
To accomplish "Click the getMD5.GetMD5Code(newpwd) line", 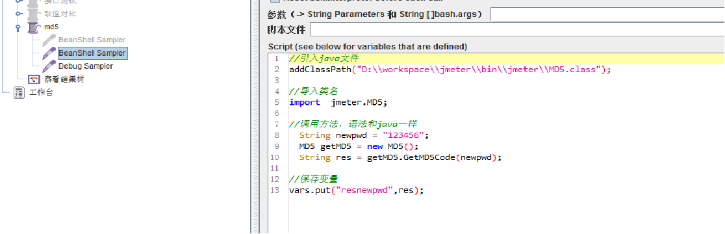I will [x=400, y=158].
